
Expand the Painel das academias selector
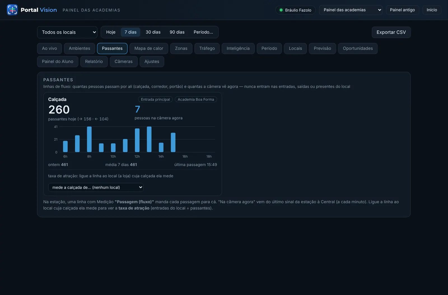tap(351, 10)
